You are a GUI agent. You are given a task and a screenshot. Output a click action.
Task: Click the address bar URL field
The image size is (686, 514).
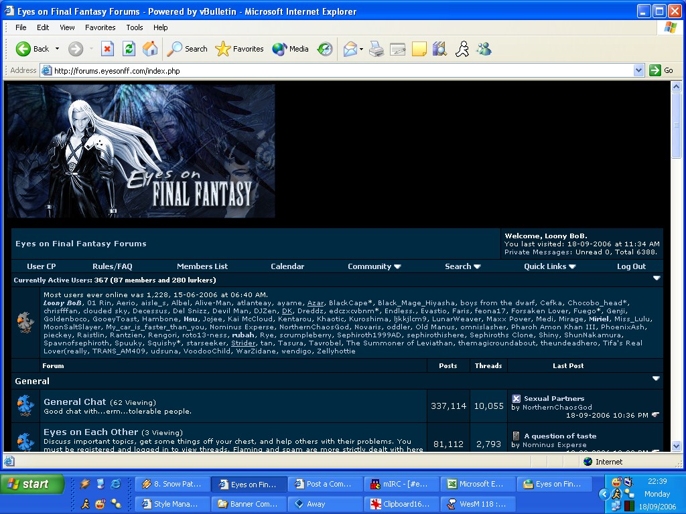point(337,70)
